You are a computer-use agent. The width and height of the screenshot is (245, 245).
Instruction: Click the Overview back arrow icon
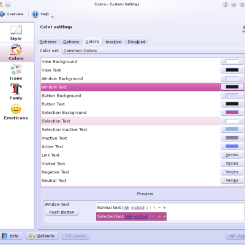click(x=2, y=14)
